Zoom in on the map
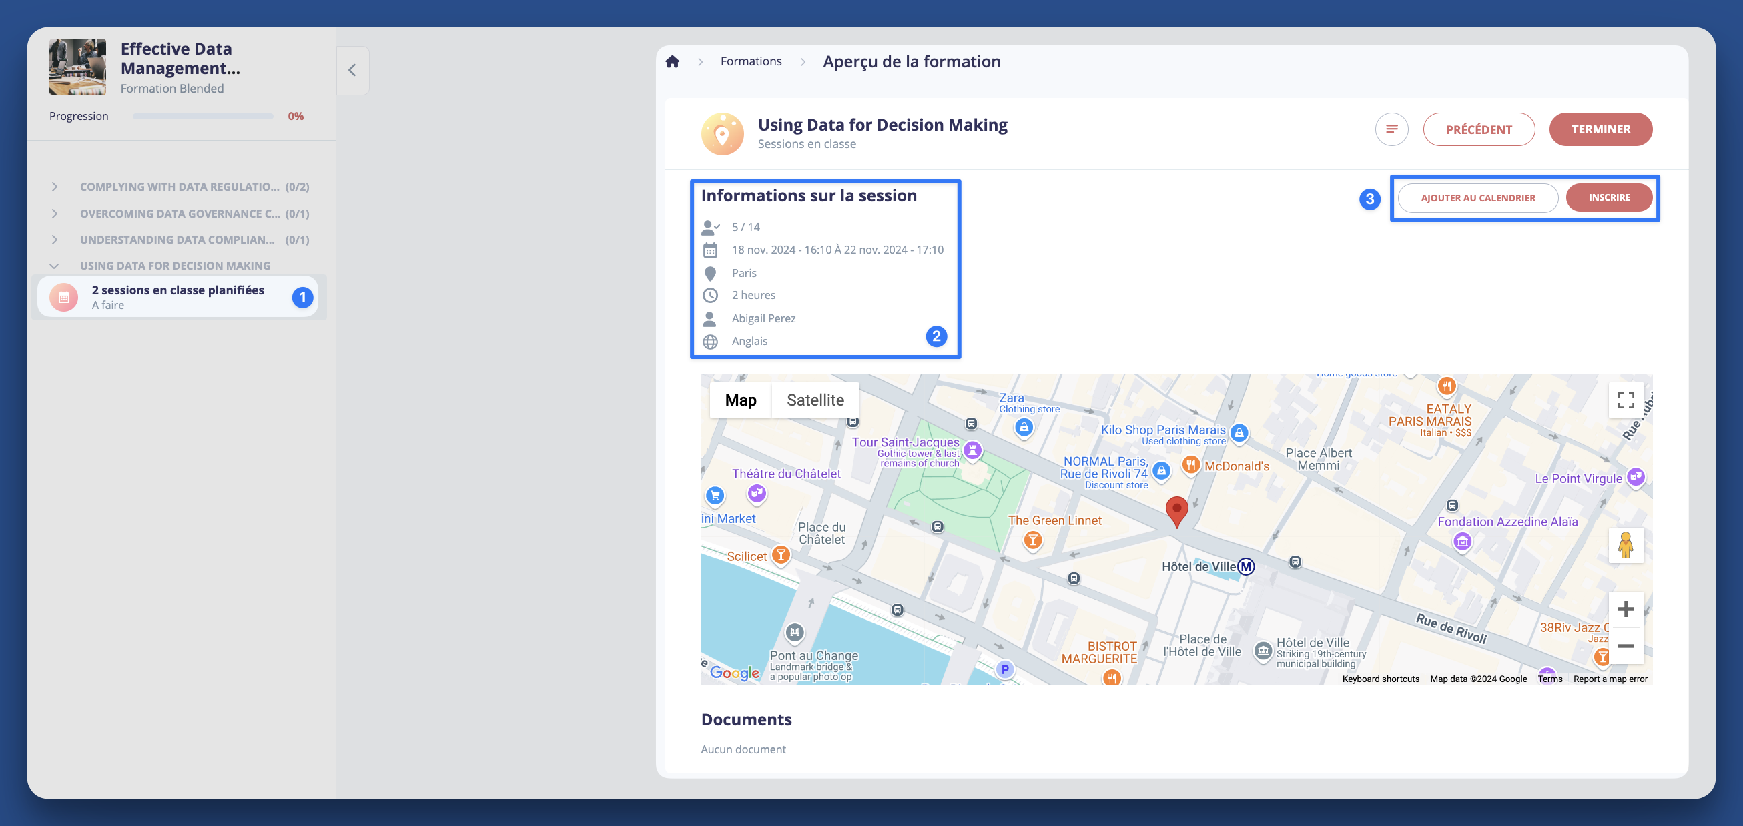The image size is (1743, 826). [1626, 610]
